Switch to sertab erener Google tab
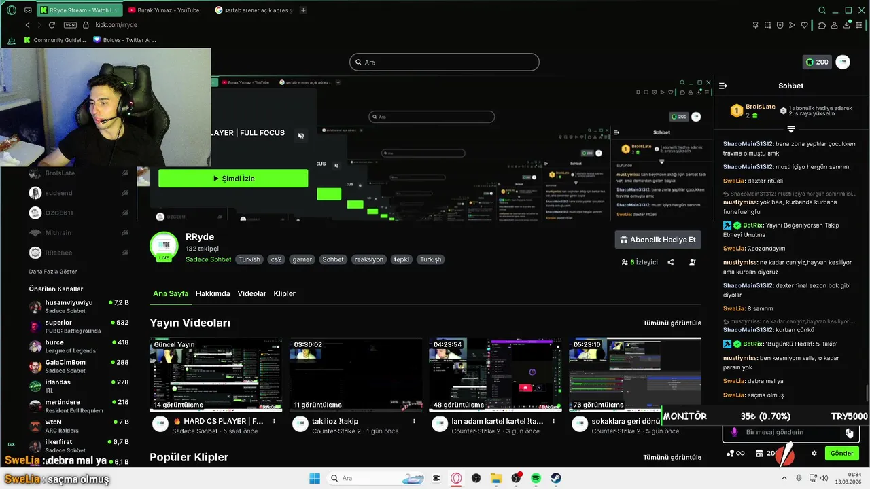This screenshot has width=870, height=489. (254, 10)
